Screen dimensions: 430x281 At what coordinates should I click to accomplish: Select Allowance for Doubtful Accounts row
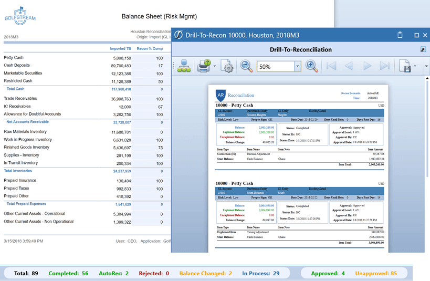pyautogui.click(x=33, y=114)
